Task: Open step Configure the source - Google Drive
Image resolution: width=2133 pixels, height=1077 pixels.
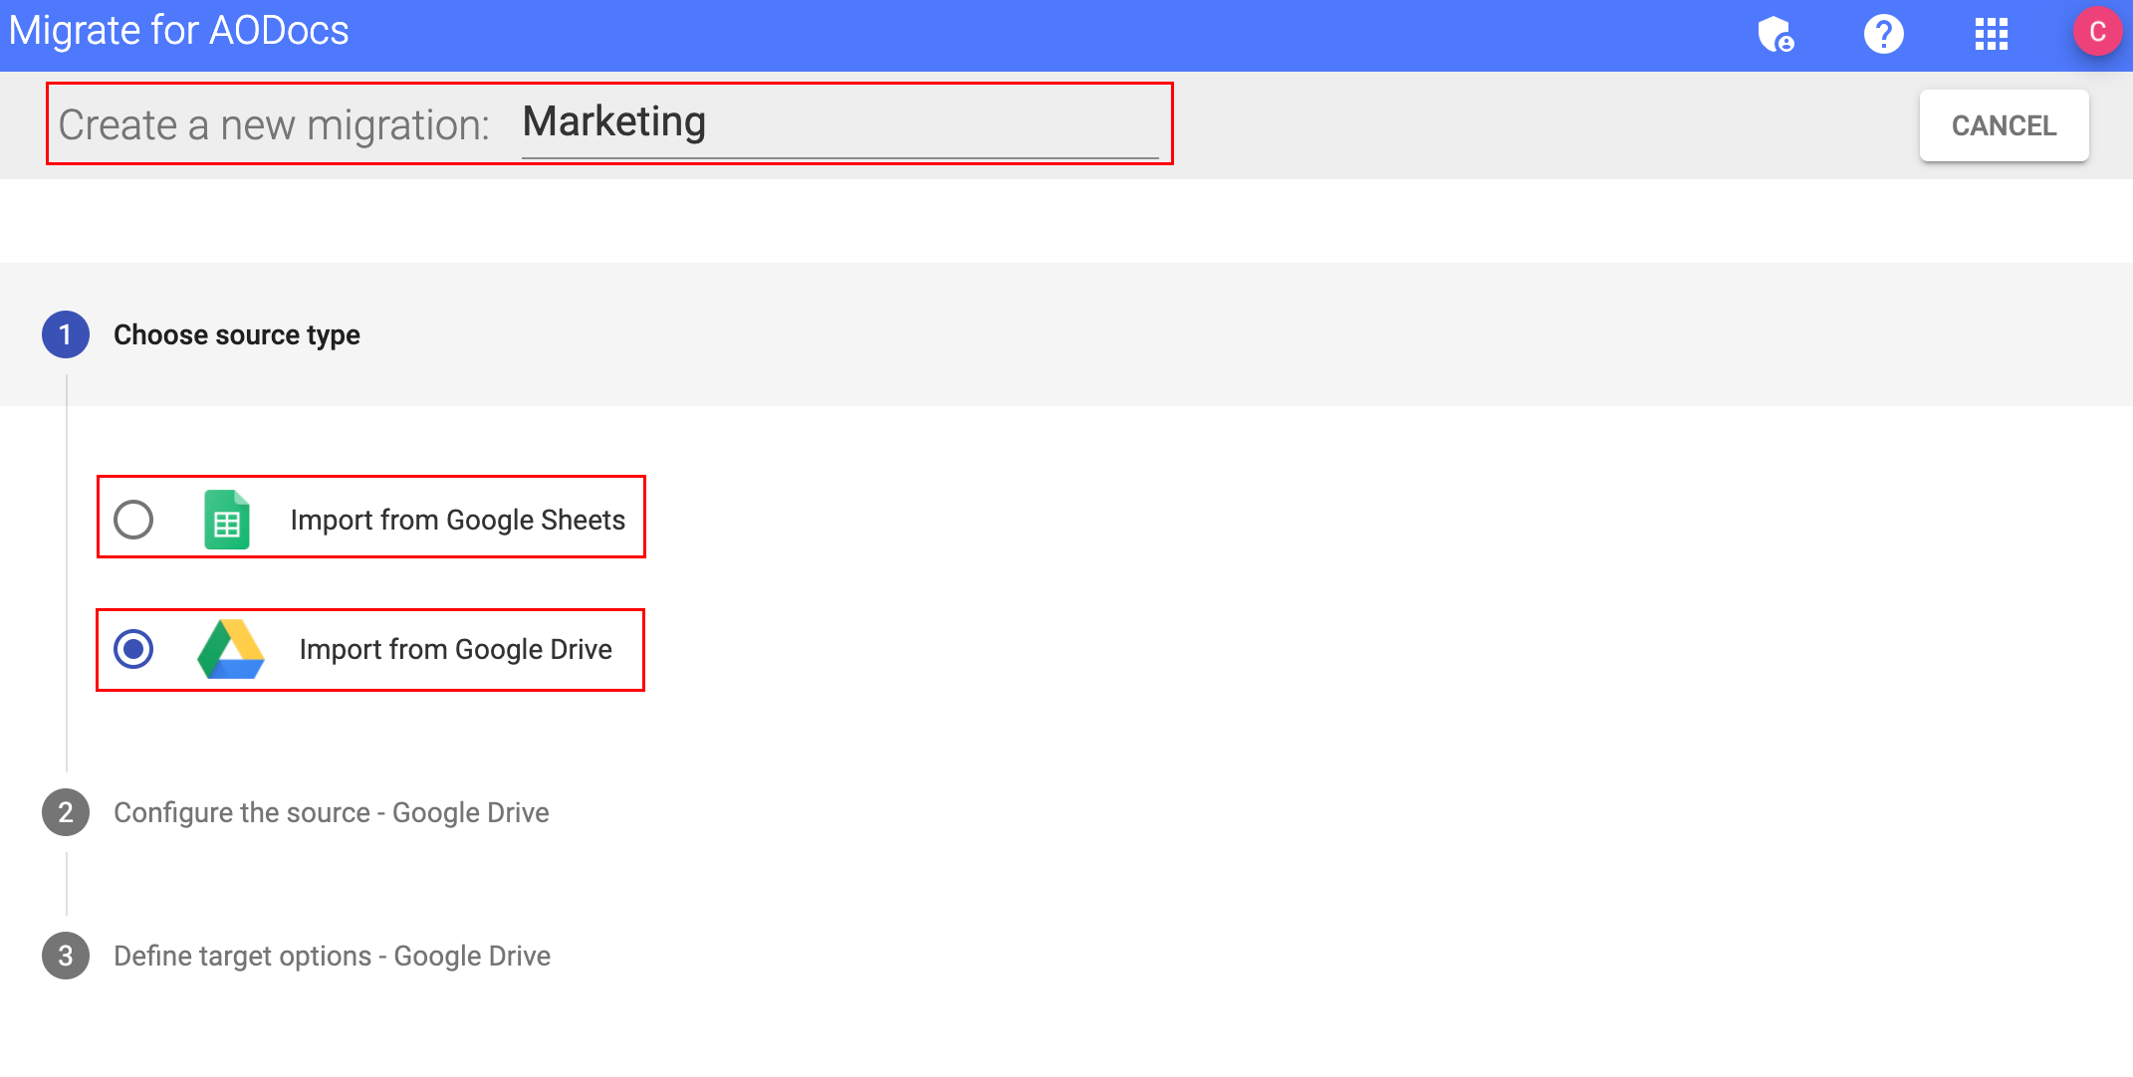Action: [332, 812]
